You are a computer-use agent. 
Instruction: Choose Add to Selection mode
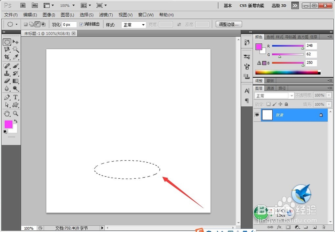click(31, 24)
